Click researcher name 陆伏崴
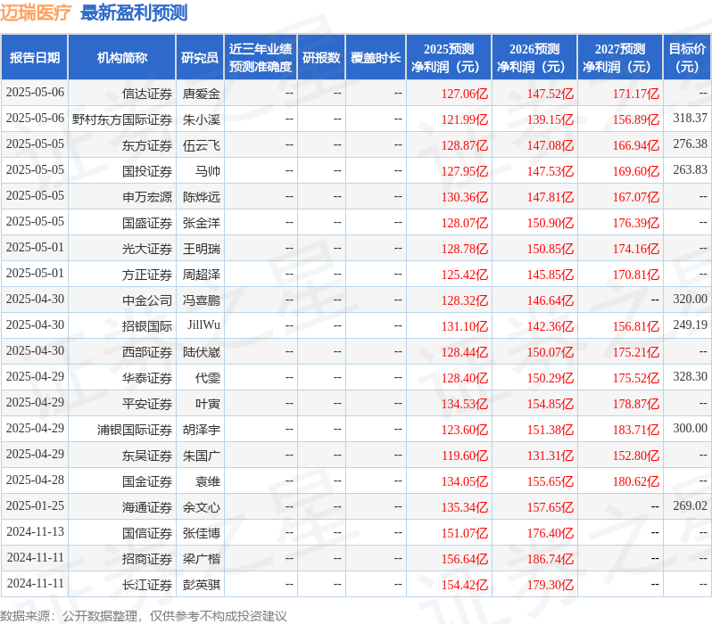The width and height of the screenshot is (712, 624). [202, 353]
